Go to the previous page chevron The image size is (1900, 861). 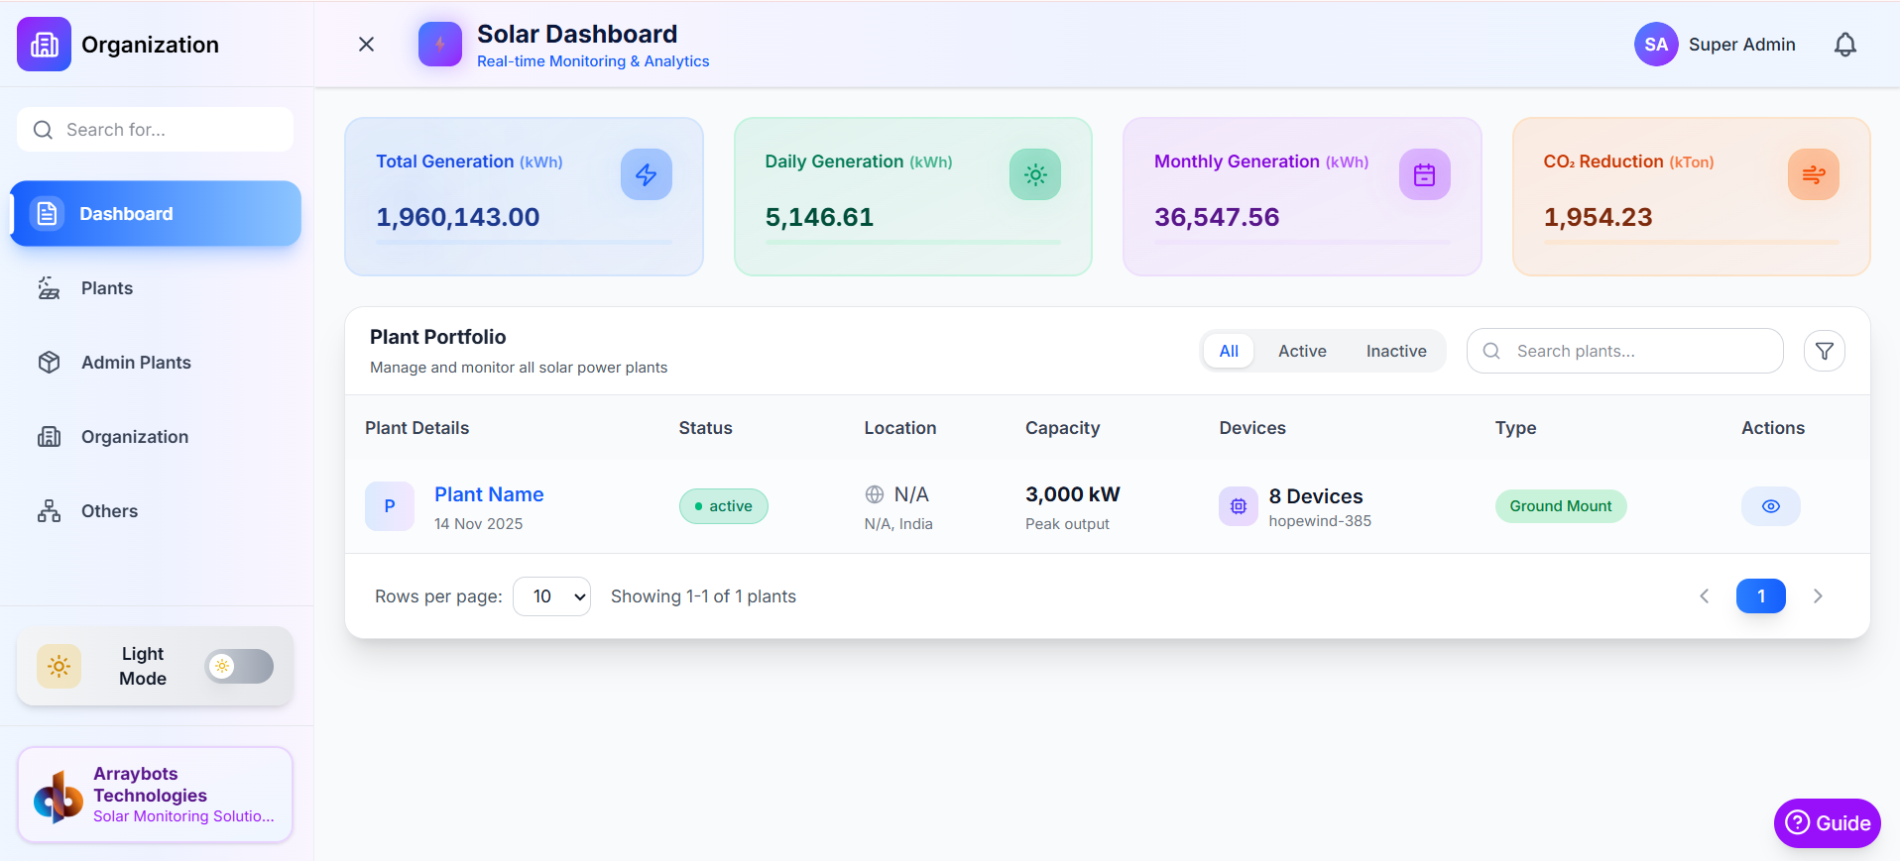[x=1704, y=596]
